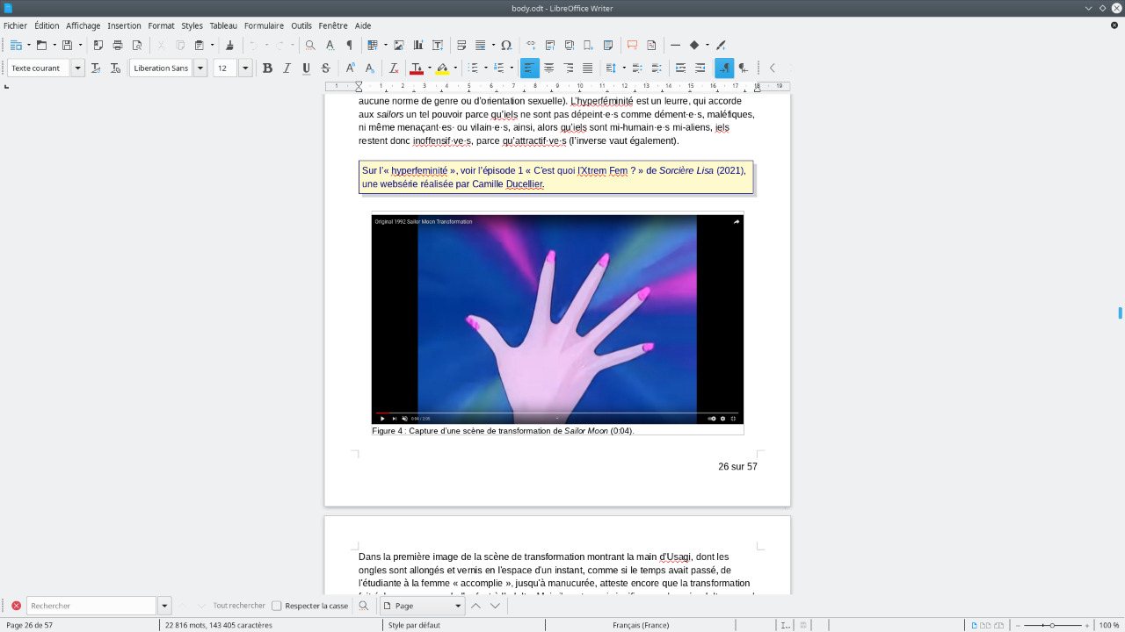Expand line spacing dropdown arrow
1125x632 pixels.
[624, 68]
